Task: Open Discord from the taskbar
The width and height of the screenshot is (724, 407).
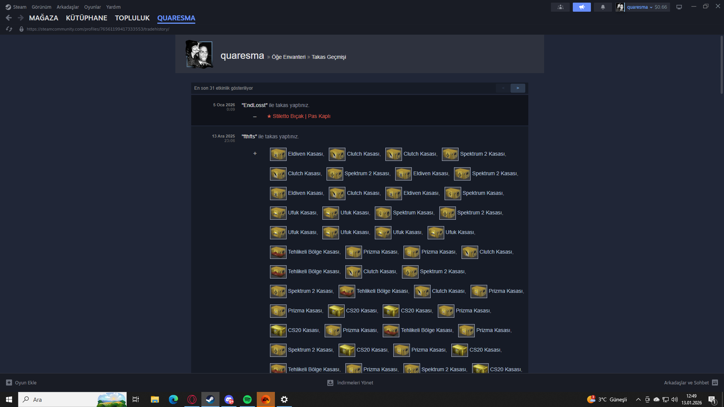Action: pyautogui.click(x=229, y=399)
